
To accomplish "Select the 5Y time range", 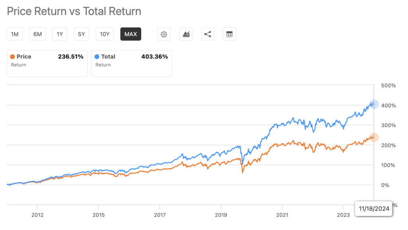I will point(81,34).
